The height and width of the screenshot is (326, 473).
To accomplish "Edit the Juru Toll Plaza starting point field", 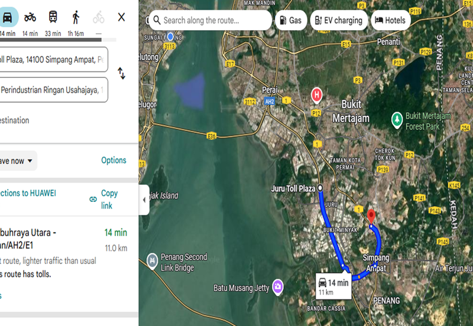I will click(53, 59).
